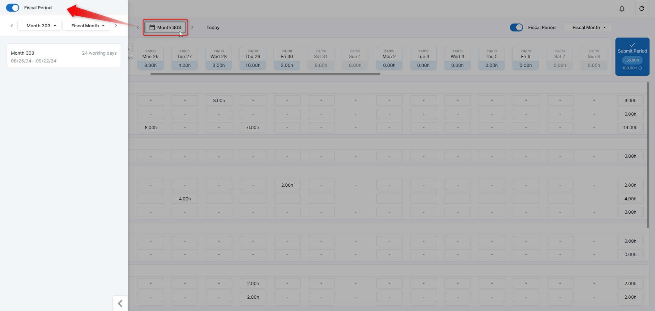The height and width of the screenshot is (311, 655).
Task: Collapse the side panel with chevron
Action: tap(120, 303)
